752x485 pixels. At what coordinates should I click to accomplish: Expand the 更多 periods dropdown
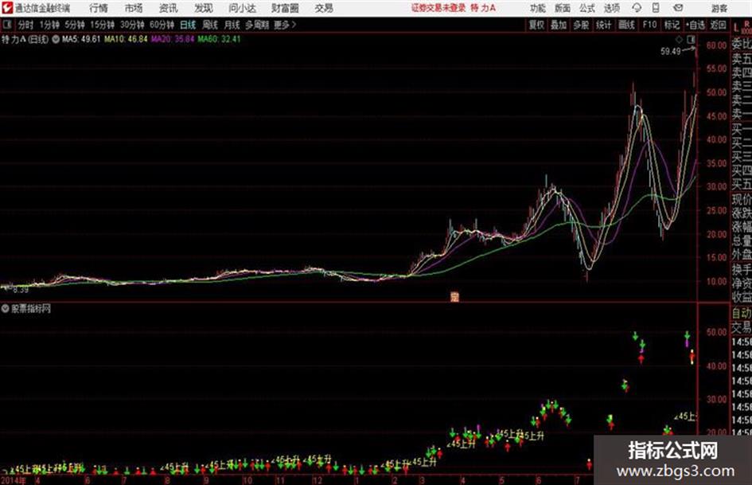285,25
